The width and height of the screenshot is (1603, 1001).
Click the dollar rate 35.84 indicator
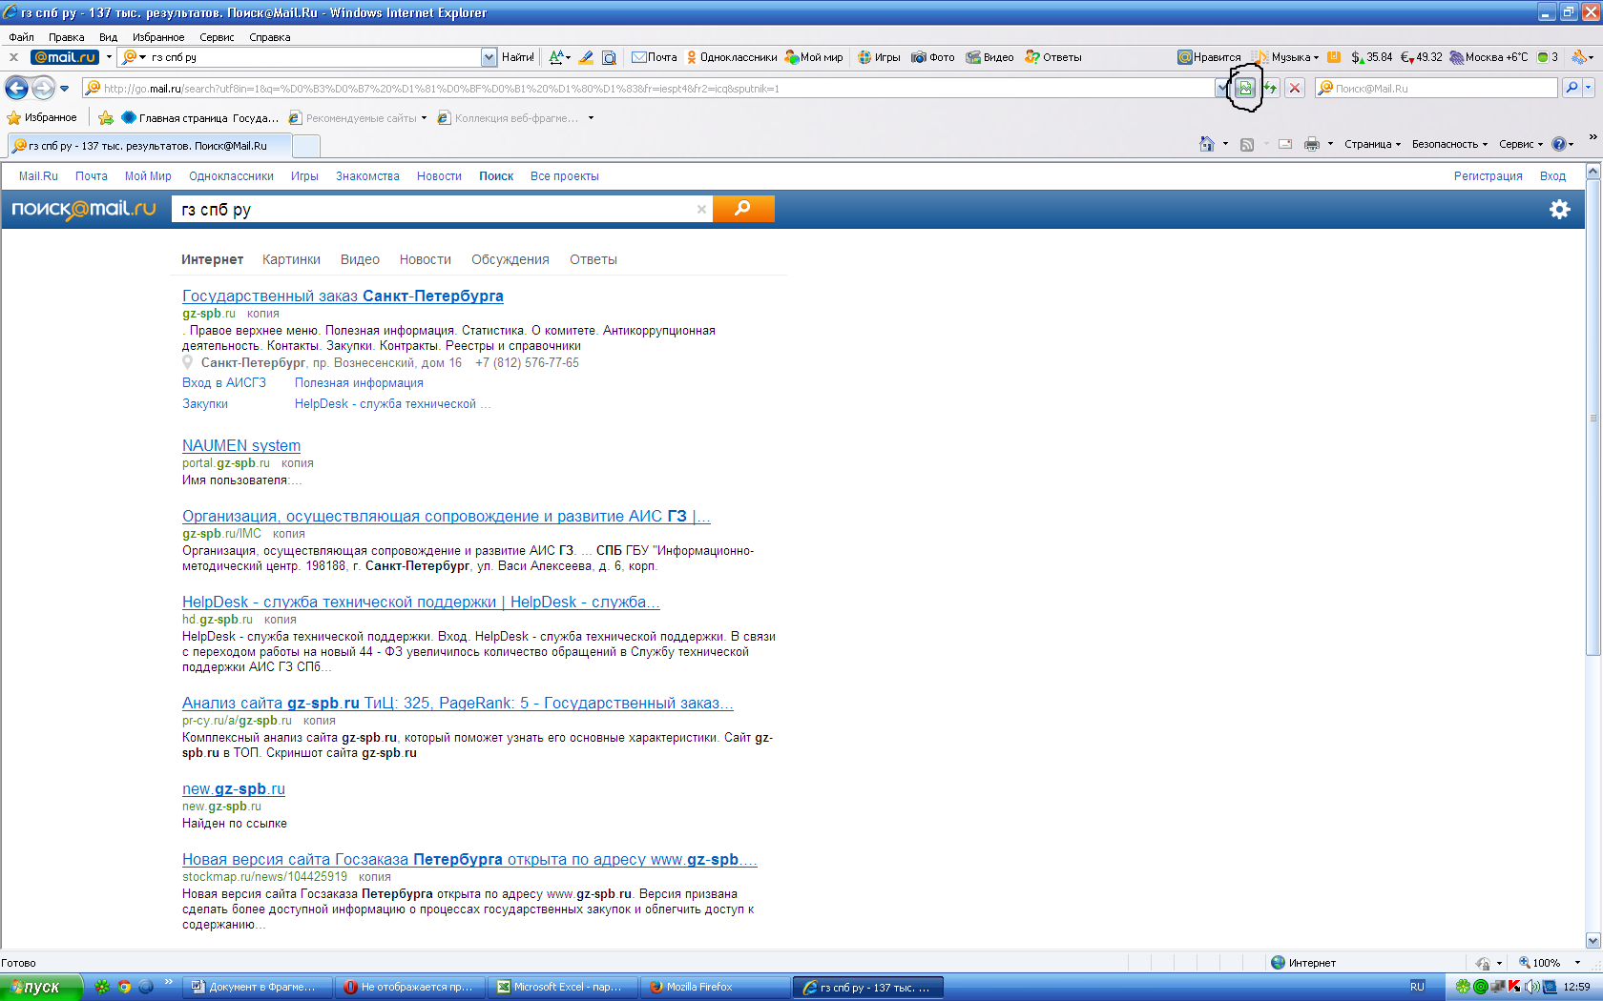coord(1371,57)
